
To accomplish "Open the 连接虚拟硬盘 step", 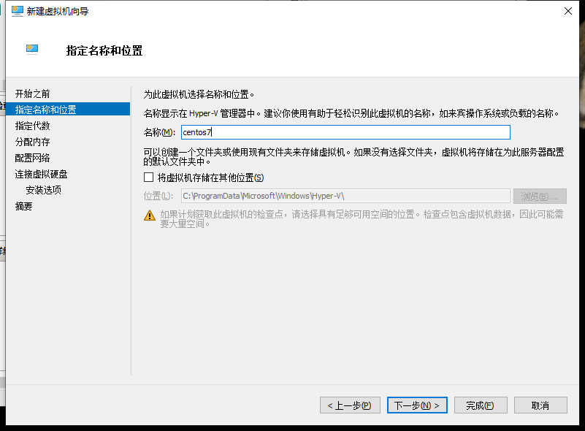I will click(x=41, y=174).
